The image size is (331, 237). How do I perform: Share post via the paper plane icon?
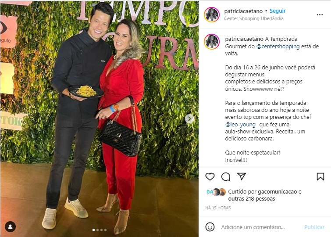[x=242, y=176]
